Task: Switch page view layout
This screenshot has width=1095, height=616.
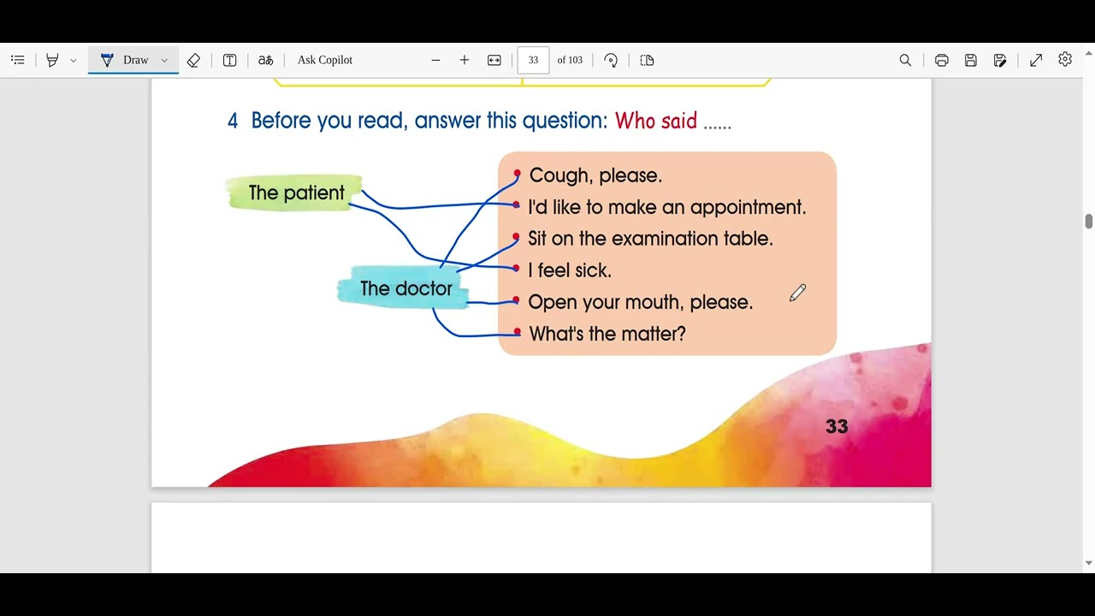Action: point(647,60)
